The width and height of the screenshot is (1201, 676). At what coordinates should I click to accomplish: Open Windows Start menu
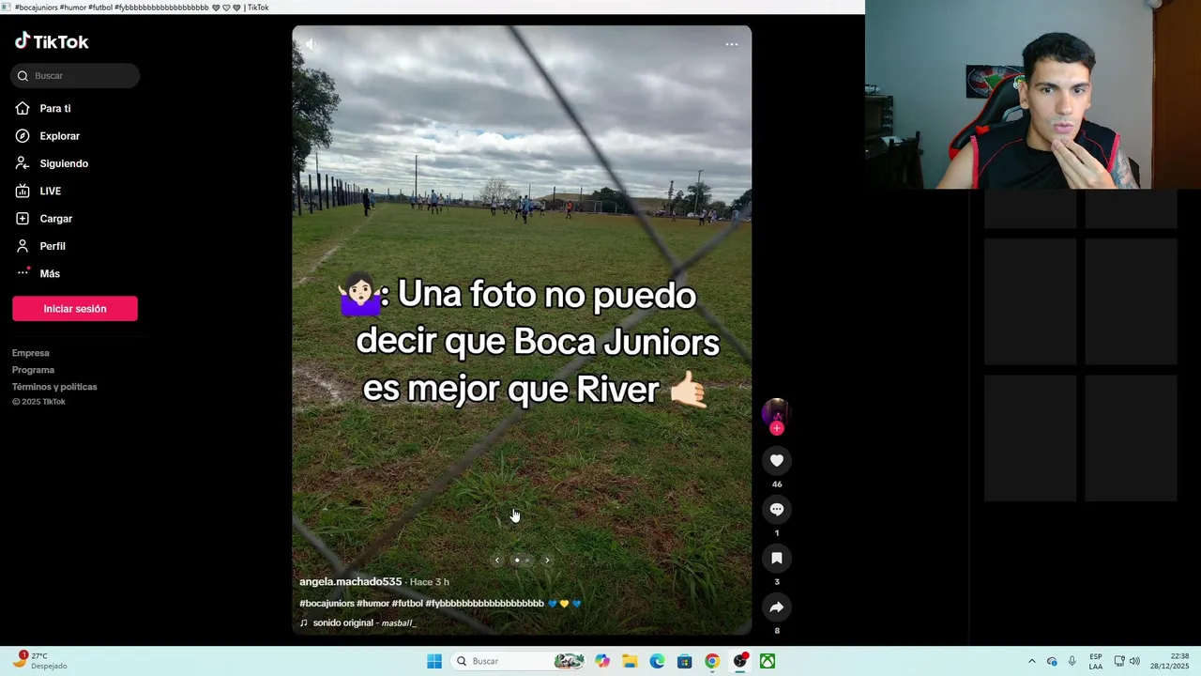coord(434,661)
